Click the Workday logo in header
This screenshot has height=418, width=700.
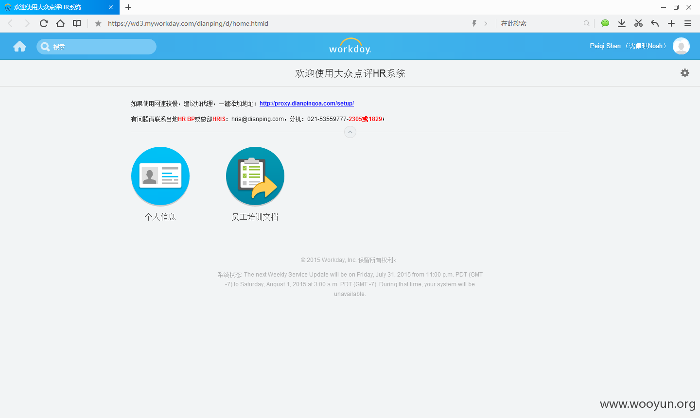(x=350, y=46)
